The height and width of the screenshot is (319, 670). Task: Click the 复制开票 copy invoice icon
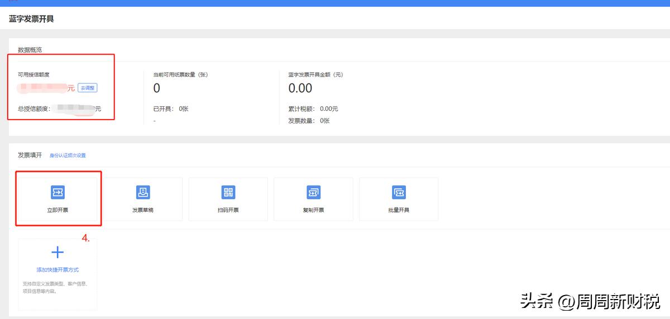[313, 192]
